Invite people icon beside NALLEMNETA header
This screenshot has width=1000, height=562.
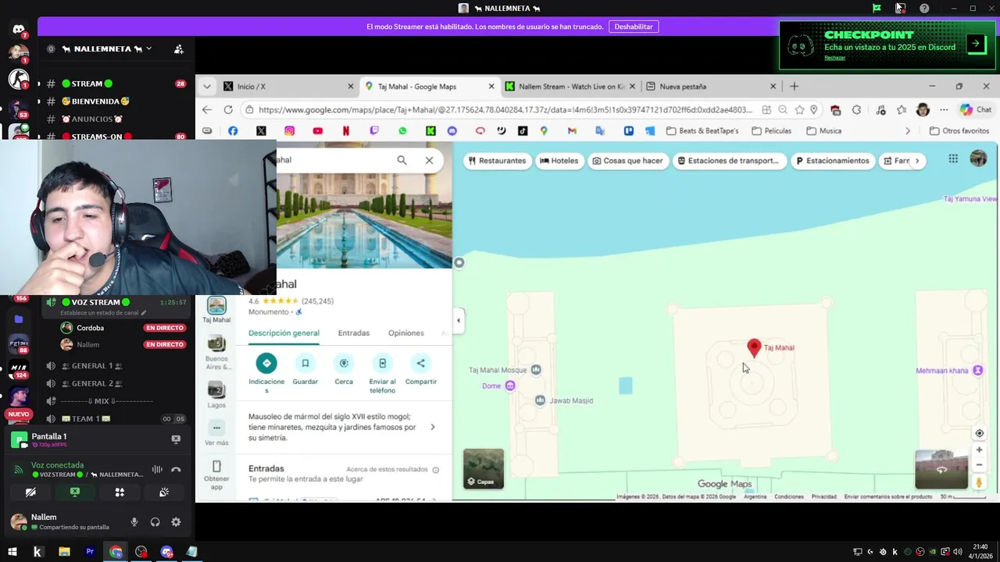pos(179,49)
